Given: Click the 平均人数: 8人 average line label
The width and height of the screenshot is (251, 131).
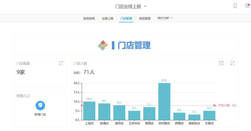Looking at the screenshot, I should click(227, 105).
